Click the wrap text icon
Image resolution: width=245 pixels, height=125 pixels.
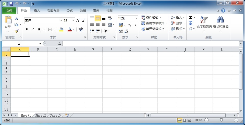(x=110, y=18)
